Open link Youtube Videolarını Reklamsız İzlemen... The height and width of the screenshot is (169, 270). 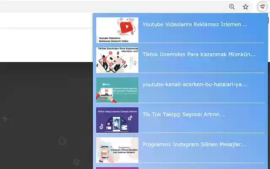(194, 25)
